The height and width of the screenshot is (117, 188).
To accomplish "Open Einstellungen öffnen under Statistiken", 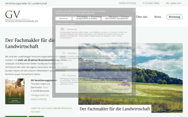I will (x=120, y=65).
